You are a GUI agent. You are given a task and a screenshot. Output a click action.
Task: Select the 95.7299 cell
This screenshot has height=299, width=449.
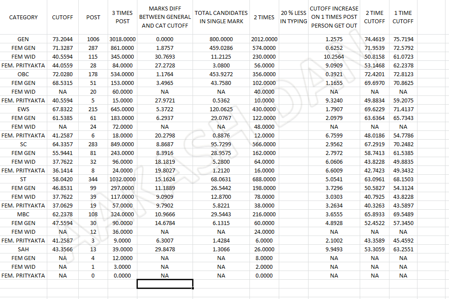(x=221, y=144)
